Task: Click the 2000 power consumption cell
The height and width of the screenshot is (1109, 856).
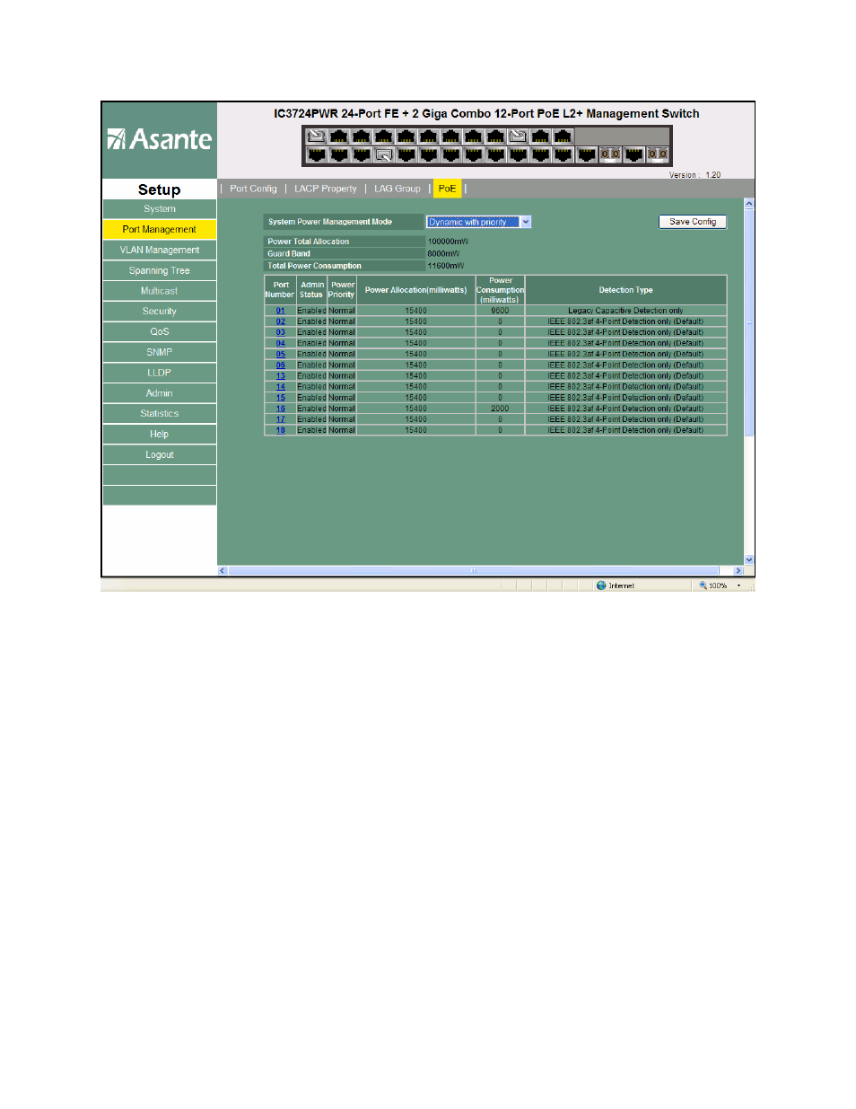Action: pos(500,409)
